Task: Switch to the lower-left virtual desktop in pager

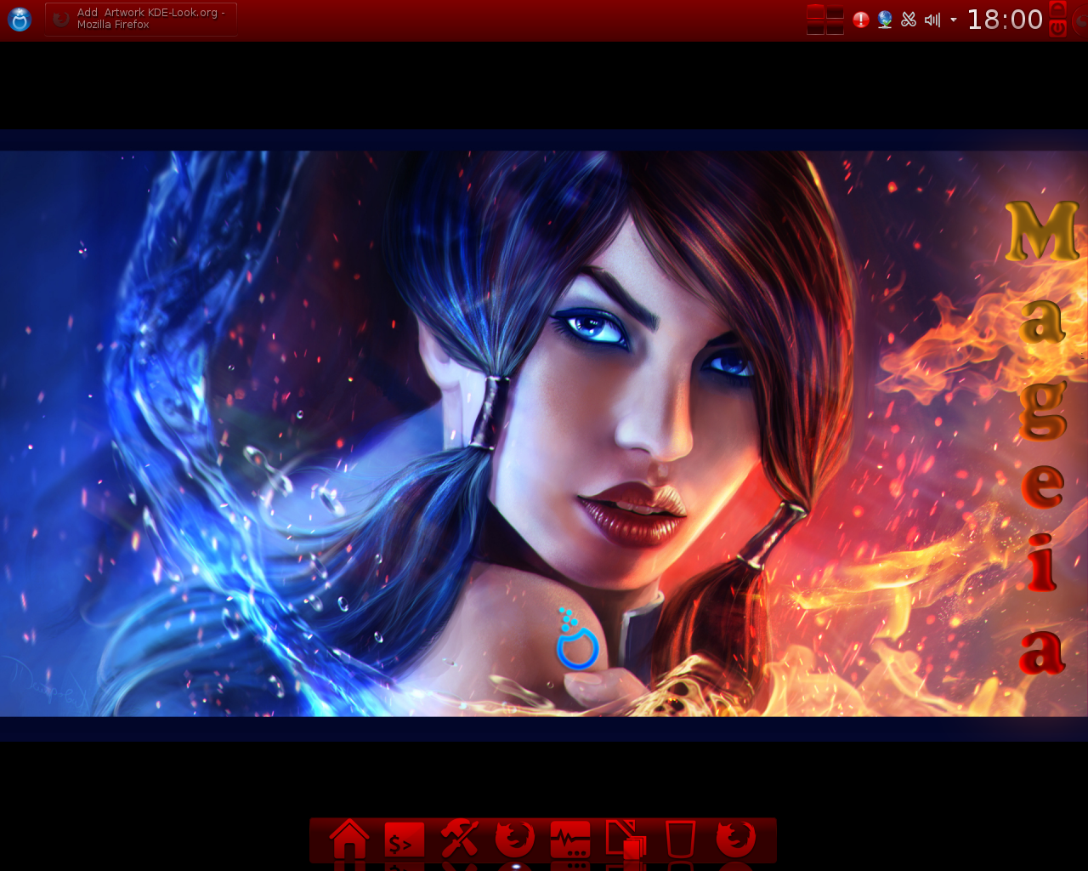Action: 815,28
